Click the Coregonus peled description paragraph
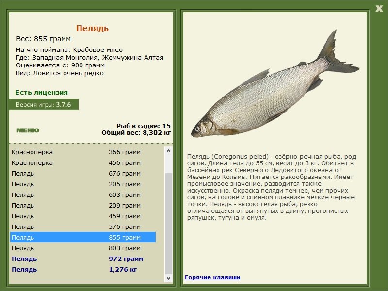 (x=272, y=187)
